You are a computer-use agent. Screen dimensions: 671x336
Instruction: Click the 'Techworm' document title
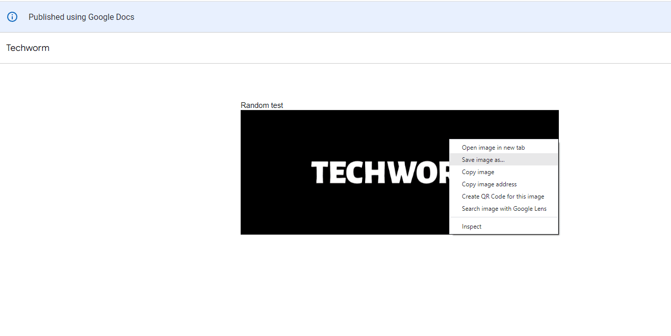(x=28, y=48)
